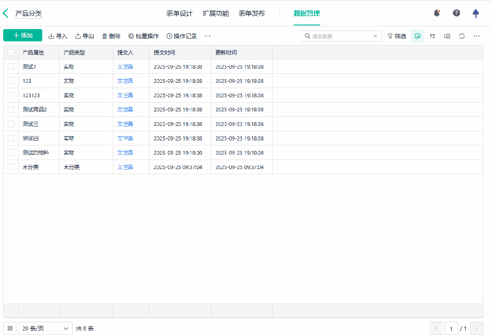Check the row for 123123
This screenshot has height=335, width=491.
[x=11, y=95]
